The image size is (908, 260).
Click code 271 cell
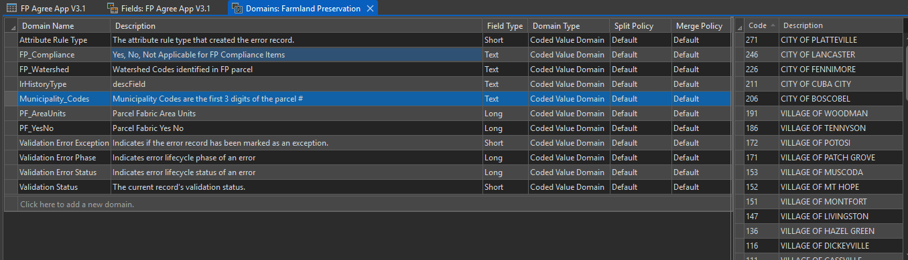click(762, 40)
